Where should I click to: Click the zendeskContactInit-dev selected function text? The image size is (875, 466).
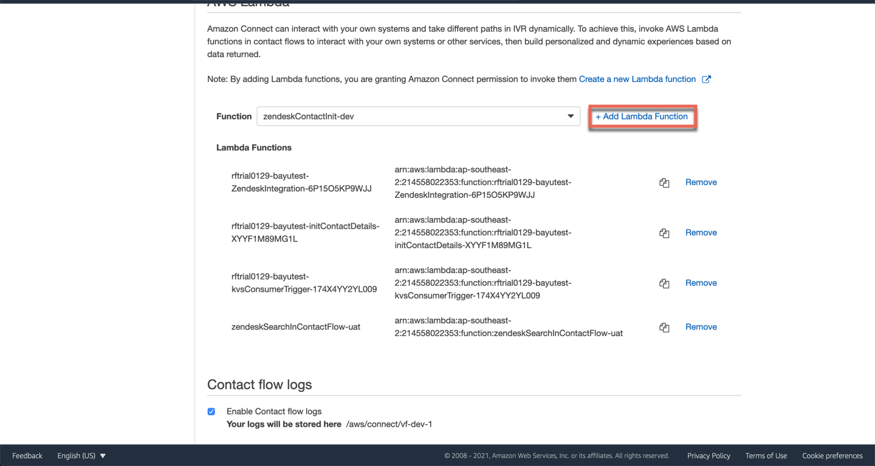coord(309,116)
